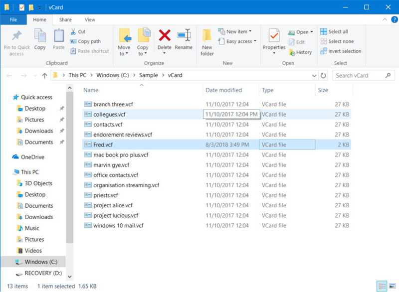Click Copy path in the ribbon
Image resolution: width=399 pixels, height=292 pixels.
(x=85, y=41)
